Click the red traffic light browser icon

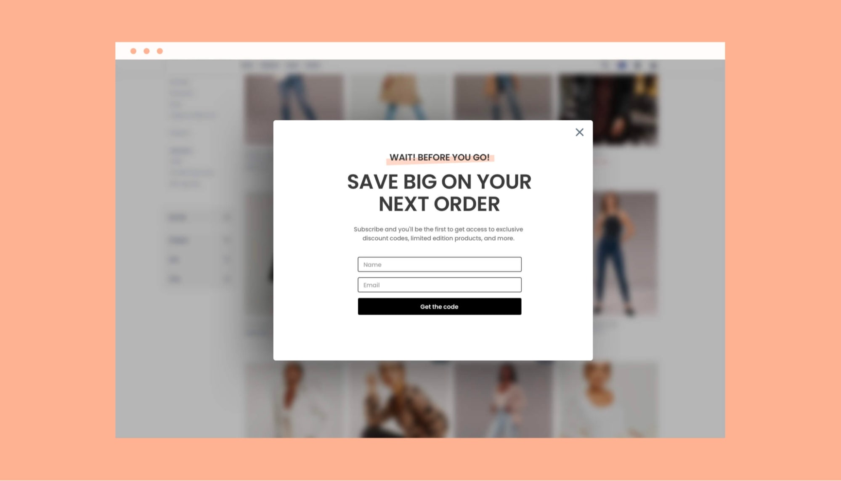133,51
